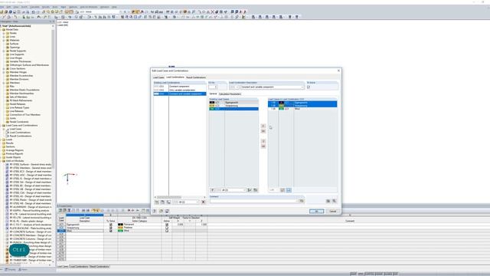The height and width of the screenshot is (276, 490).
Task: Click the filter icon under Existing Load Cases
Action: click(213, 190)
